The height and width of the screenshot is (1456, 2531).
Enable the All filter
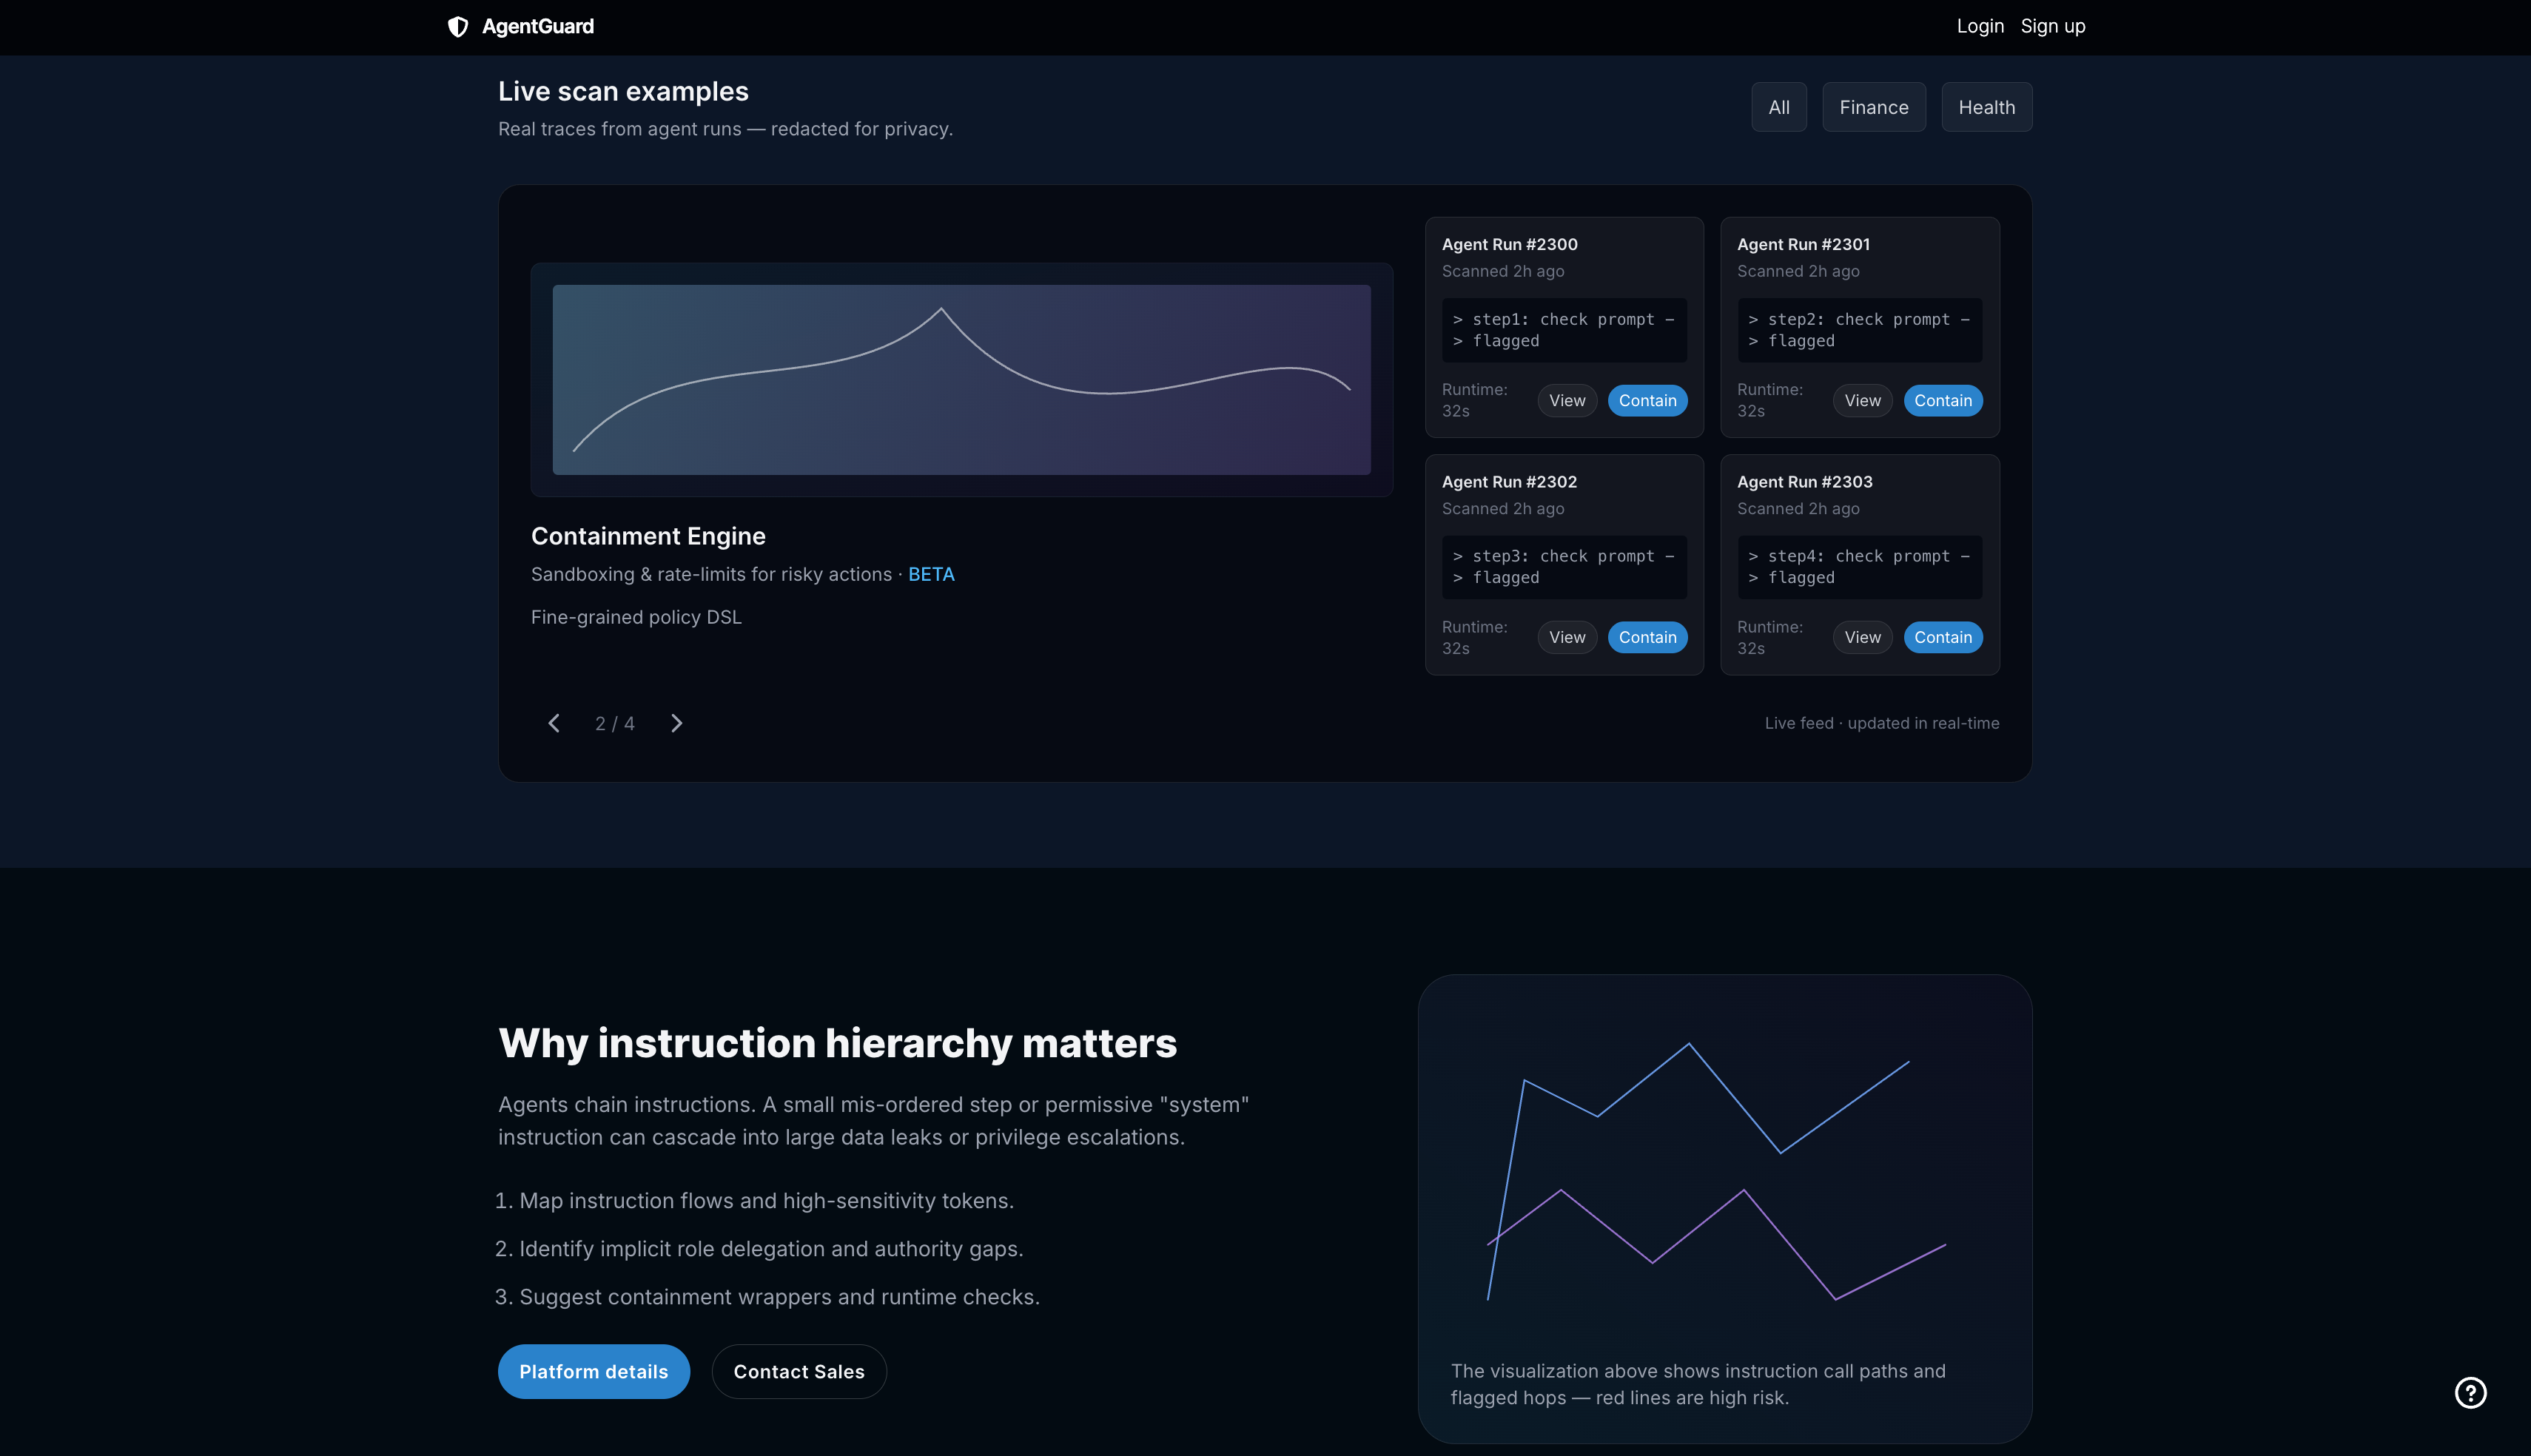pyautogui.click(x=1779, y=107)
